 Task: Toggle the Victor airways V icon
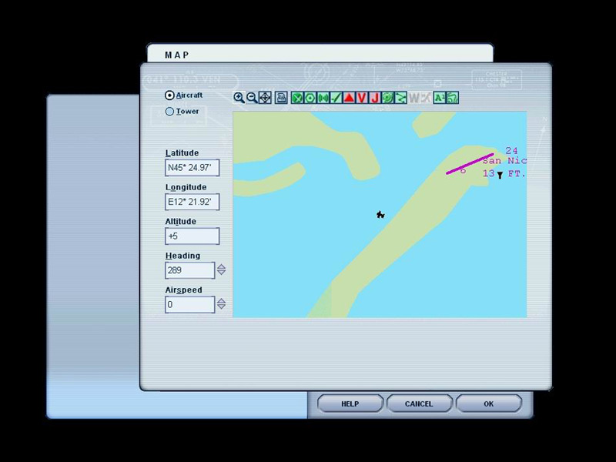362,98
